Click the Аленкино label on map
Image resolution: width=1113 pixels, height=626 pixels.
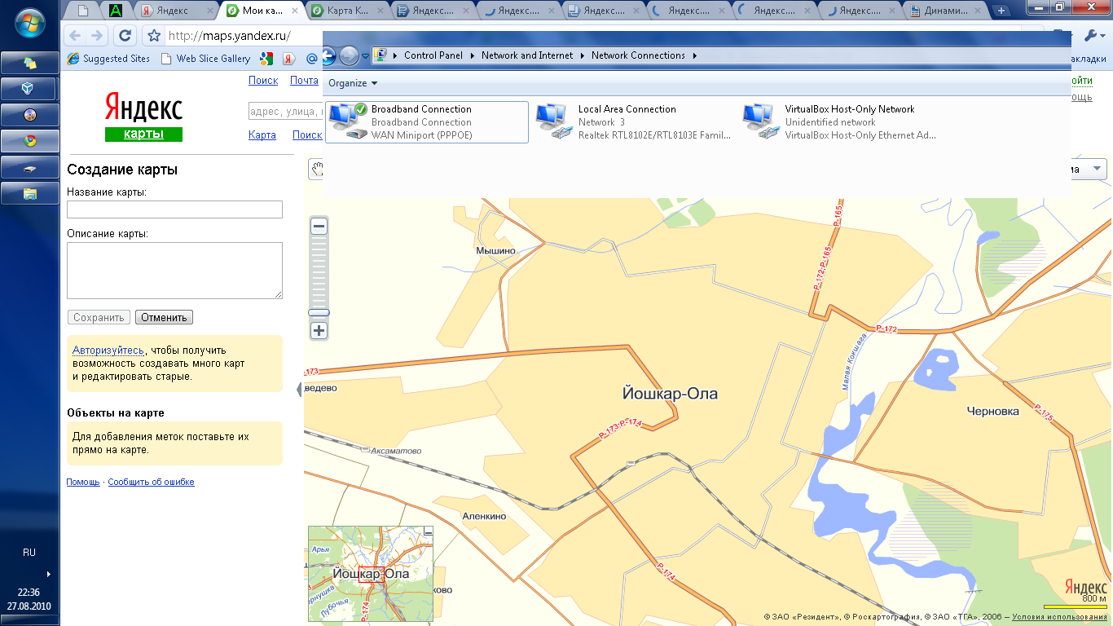click(x=484, y=517)
